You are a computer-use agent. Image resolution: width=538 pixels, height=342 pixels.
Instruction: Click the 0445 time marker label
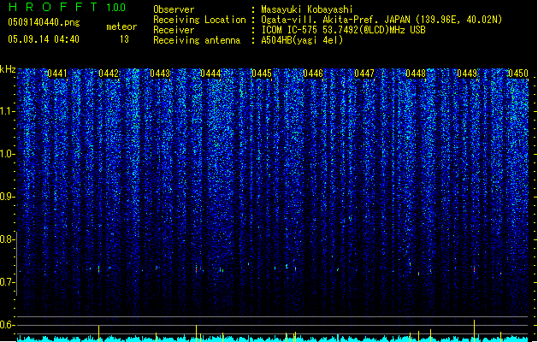point(262,74)
